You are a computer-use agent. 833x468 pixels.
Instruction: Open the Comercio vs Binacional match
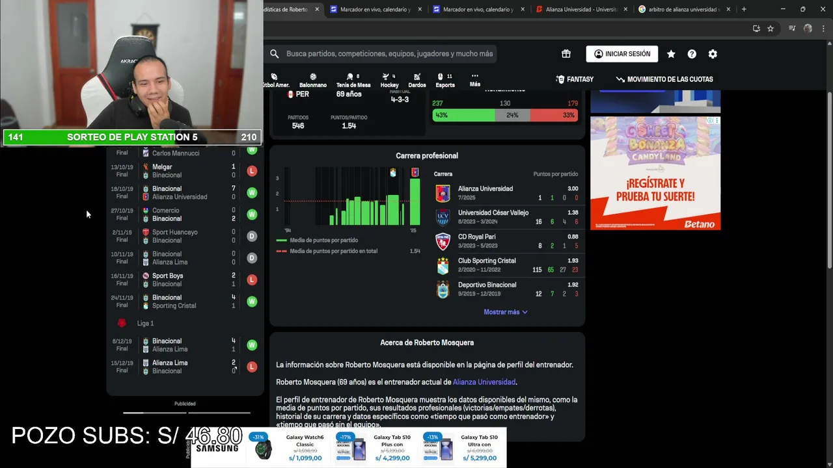185,214
